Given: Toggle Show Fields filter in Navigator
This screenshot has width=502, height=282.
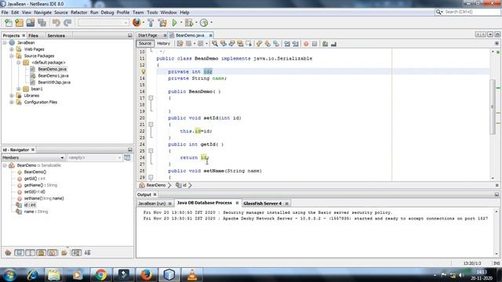Looking at the screenshot, I should click(19, 253).
